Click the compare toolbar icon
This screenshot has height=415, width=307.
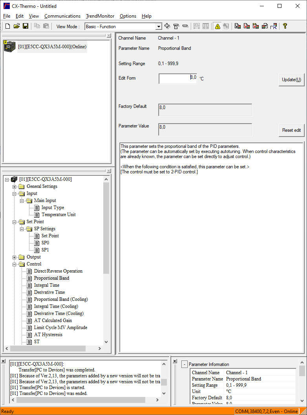[x=265, y=26]
